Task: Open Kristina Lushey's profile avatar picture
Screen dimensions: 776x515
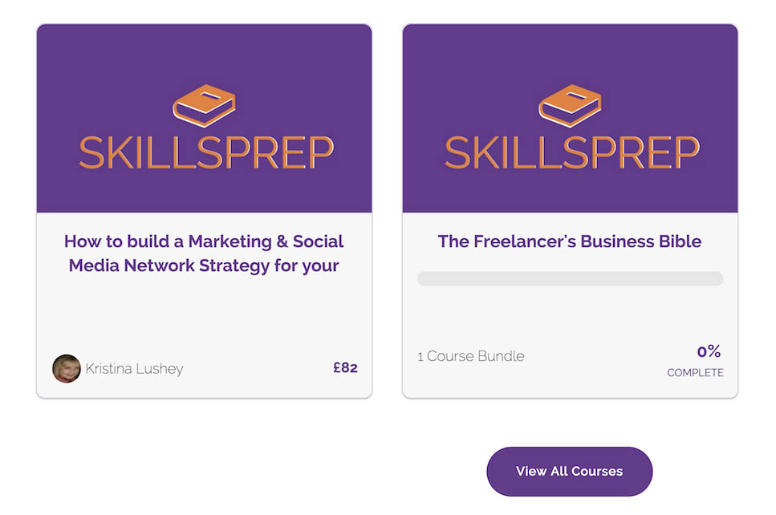Action: tap(67, 368)
